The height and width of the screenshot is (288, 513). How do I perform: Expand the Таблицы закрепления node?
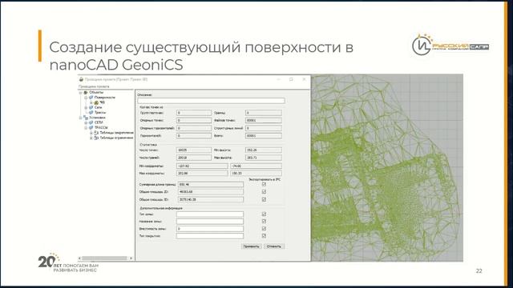(91, 133)
